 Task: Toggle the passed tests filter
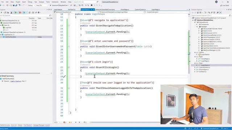click(x=16, y=13)
